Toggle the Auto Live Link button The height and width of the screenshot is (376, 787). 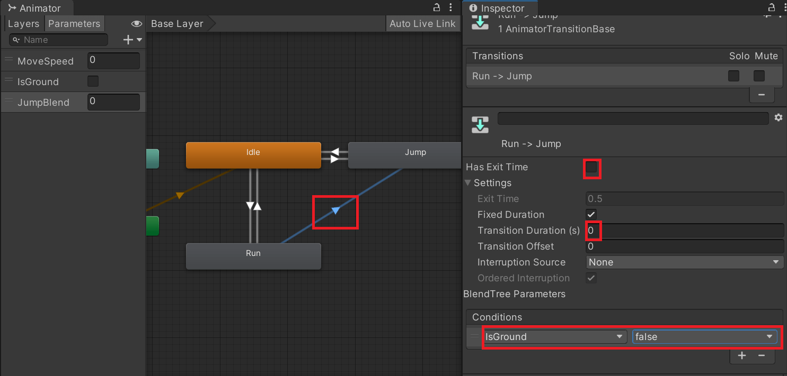coord(422,23)
